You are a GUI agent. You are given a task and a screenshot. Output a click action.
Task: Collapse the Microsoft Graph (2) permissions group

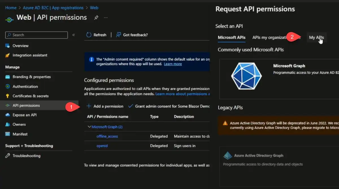pos(90,127)
